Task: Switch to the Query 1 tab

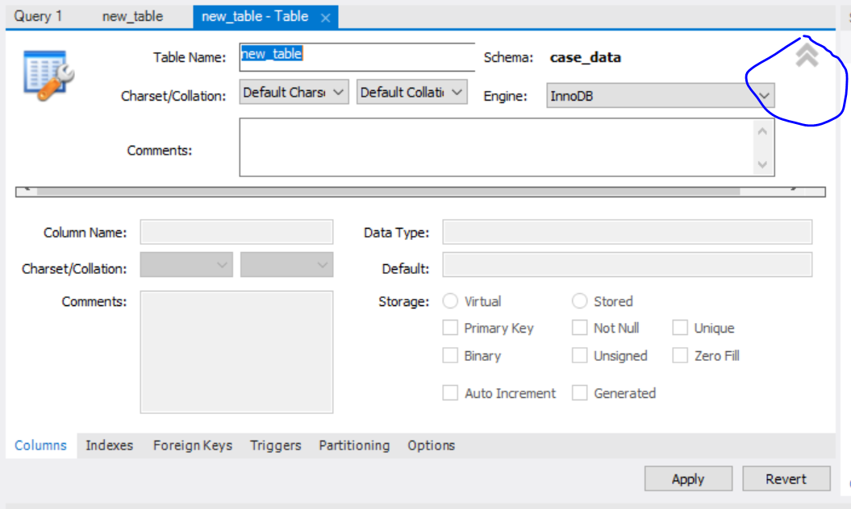Action: coord(39,16)
